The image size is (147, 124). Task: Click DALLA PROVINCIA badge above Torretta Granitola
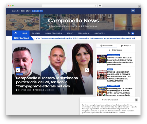tap(113, 55)
